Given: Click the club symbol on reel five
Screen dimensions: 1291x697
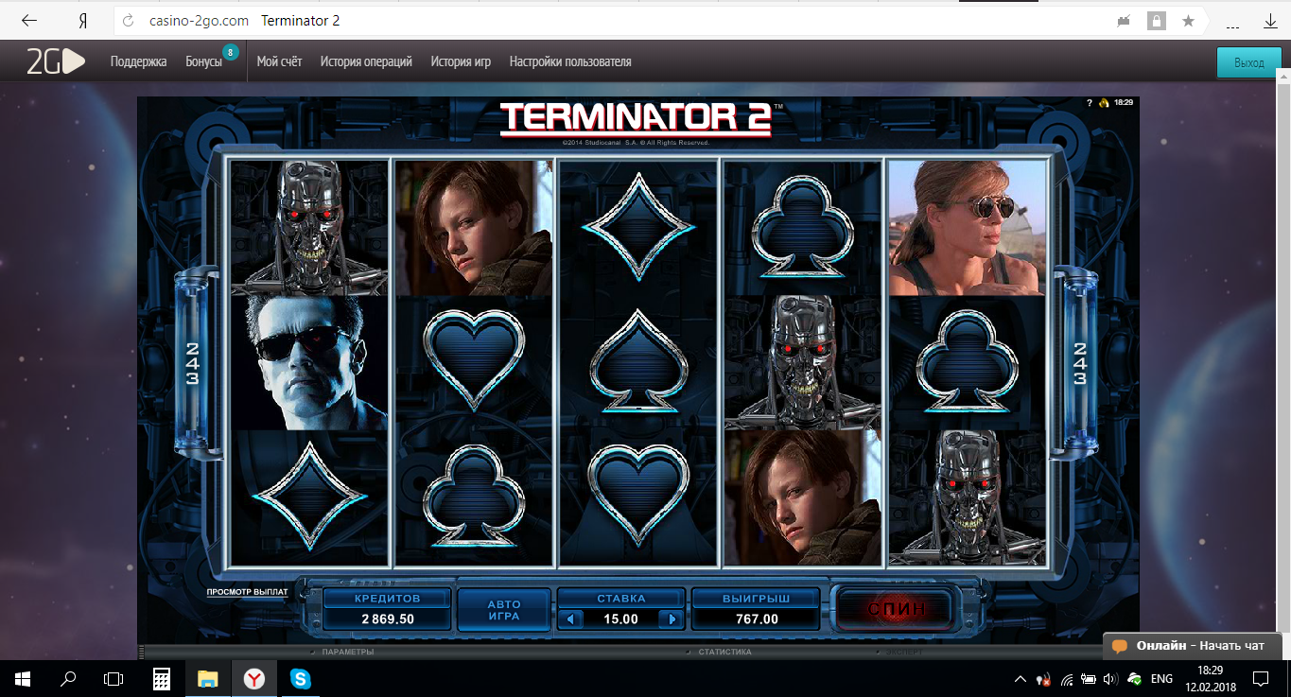Looking at the screenshot, I should (x=967, y=363).
